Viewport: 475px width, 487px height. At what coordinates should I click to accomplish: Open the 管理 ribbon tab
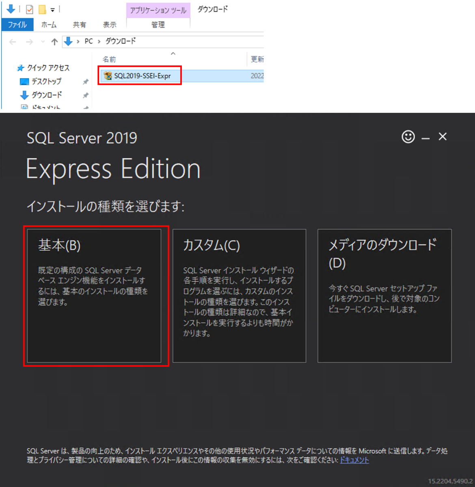click(x=158, y=25)
